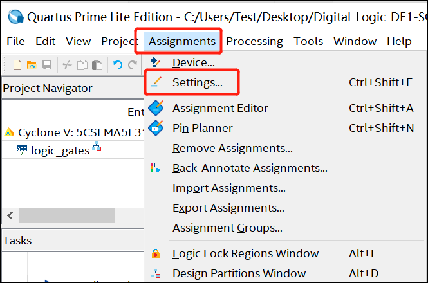
Task: Click the Open folder toolbar icon
Action: (x=32, y=65)
